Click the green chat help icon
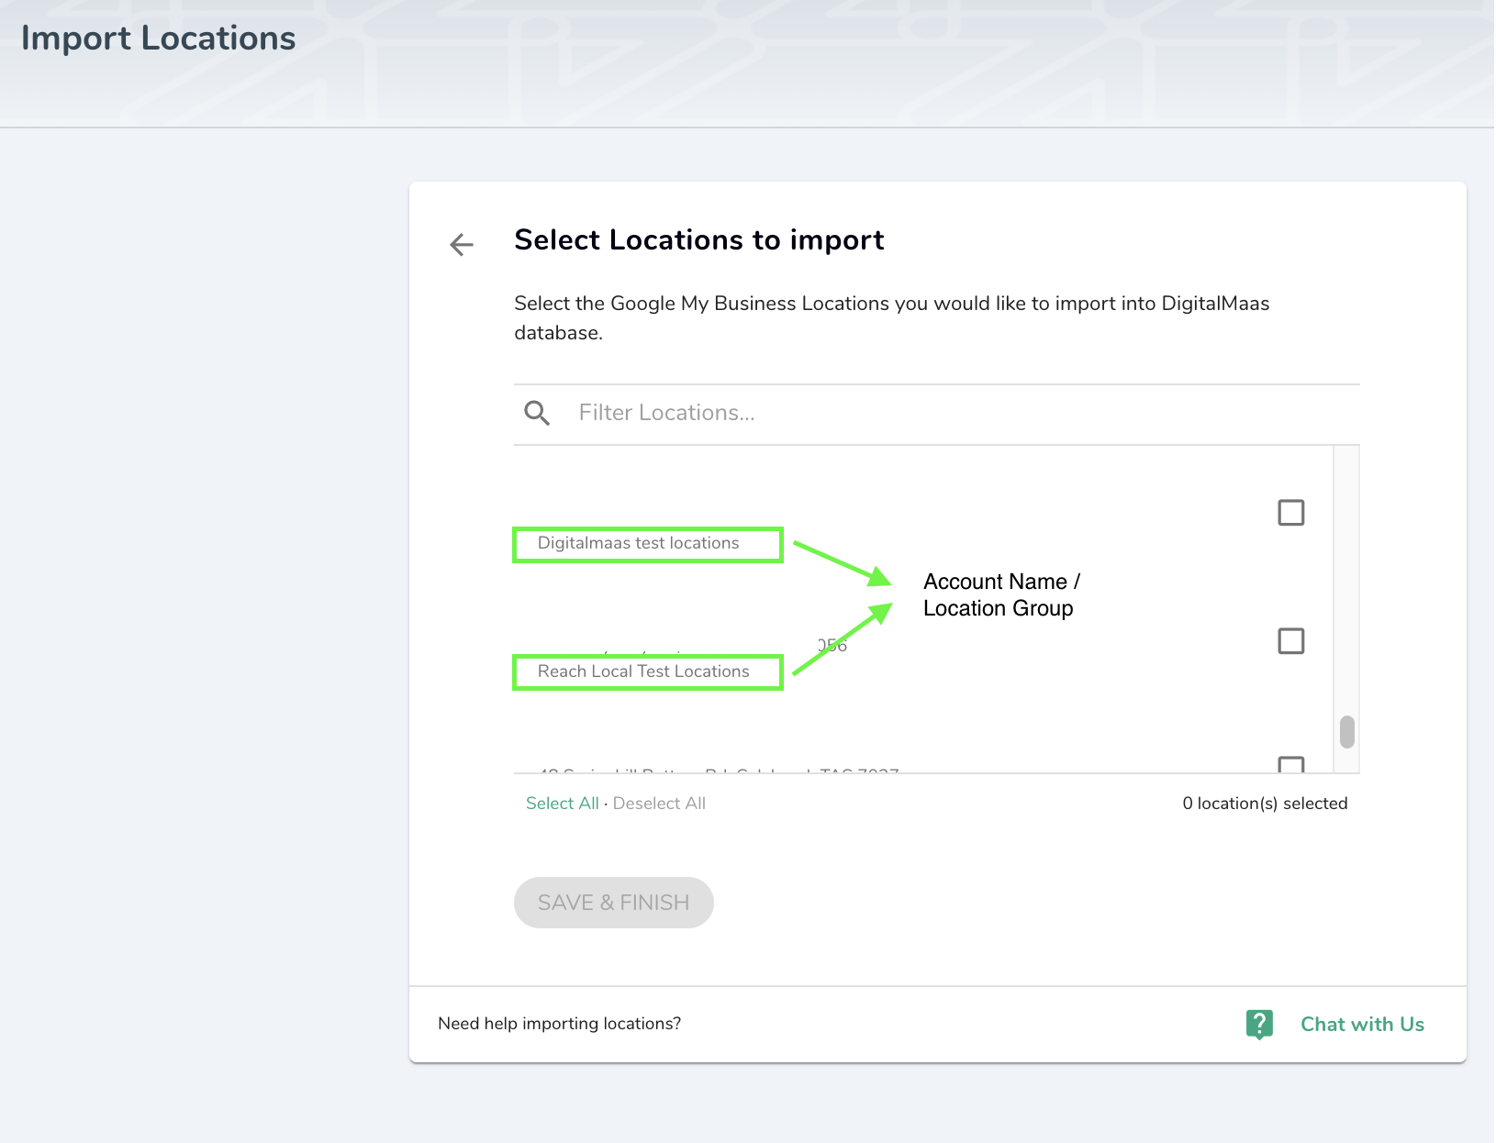The height and width of the screenshot is (1143, 1496). point(1259,1024)
